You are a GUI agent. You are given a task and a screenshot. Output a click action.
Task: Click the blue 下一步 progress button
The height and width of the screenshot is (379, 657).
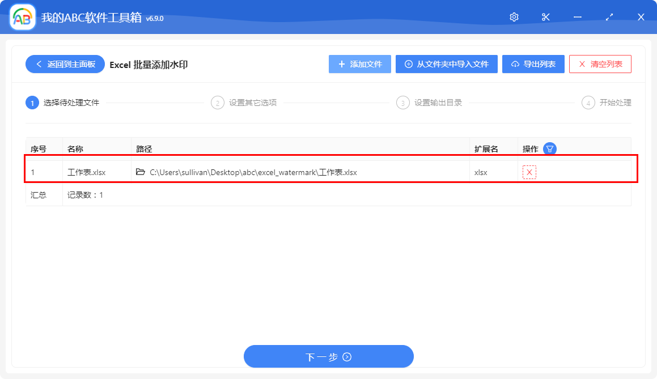[328, 356]
